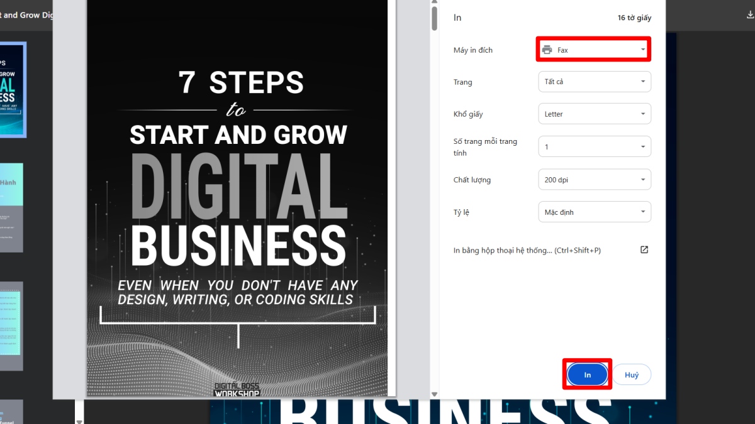
Task: Open the Khổ giấy Letter dropdown
Action: point(595,114)
